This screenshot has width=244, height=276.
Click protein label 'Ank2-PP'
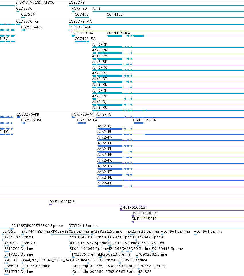[105, 155]
